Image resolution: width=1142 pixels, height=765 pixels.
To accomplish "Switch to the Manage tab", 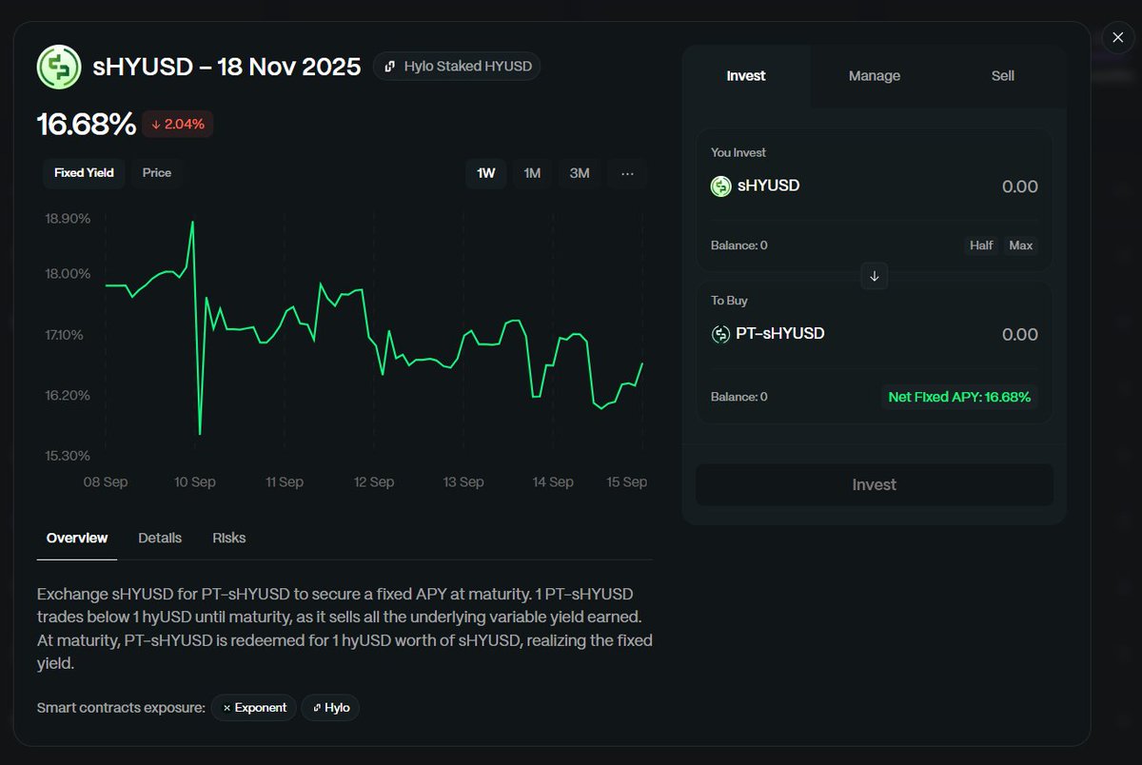I will pyautogui.click(x=875, y=76).
